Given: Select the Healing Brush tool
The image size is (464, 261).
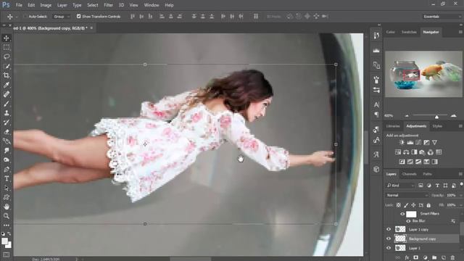Looking at the screenshot, I should pos(7,94).
